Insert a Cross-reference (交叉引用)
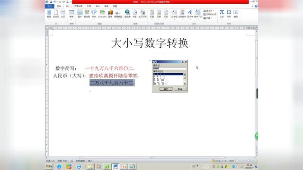 click(x=143, y=14)
